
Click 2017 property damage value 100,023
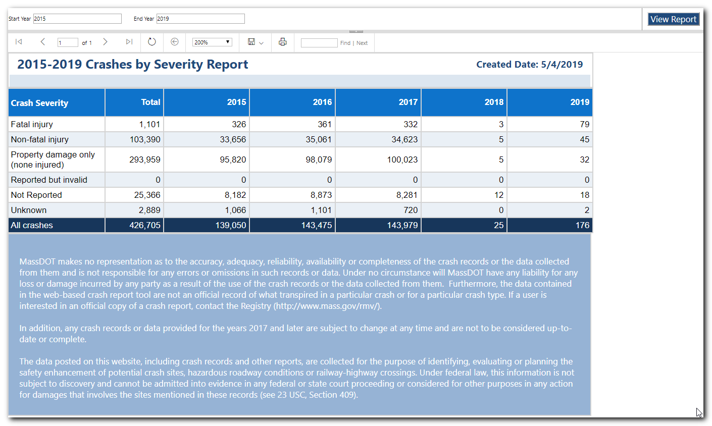[x=402, y=159]
